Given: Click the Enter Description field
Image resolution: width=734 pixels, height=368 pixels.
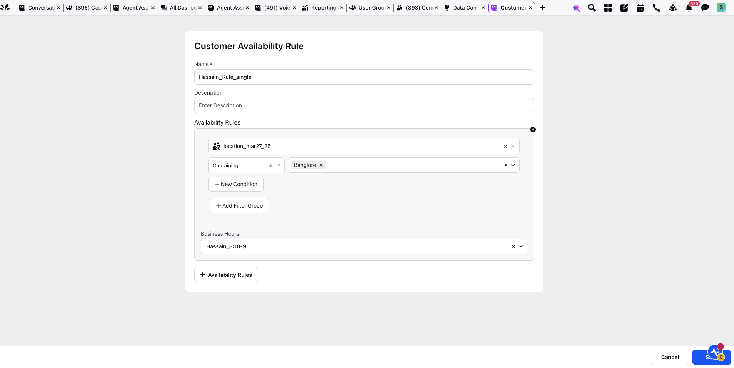Looking at the screenshot, I should tap(364, 105).
